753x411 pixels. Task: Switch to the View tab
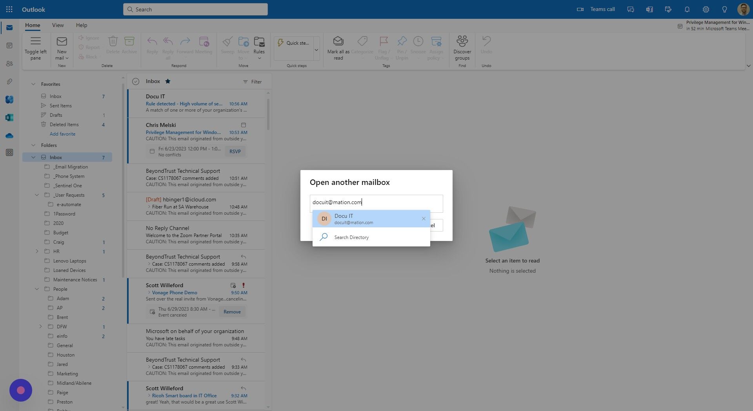pyautogui.click(x=58, y=25)
